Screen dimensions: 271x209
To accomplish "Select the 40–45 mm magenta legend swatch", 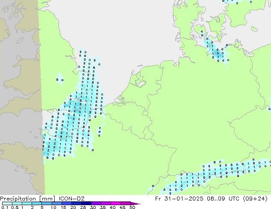I will pos(116,203).
